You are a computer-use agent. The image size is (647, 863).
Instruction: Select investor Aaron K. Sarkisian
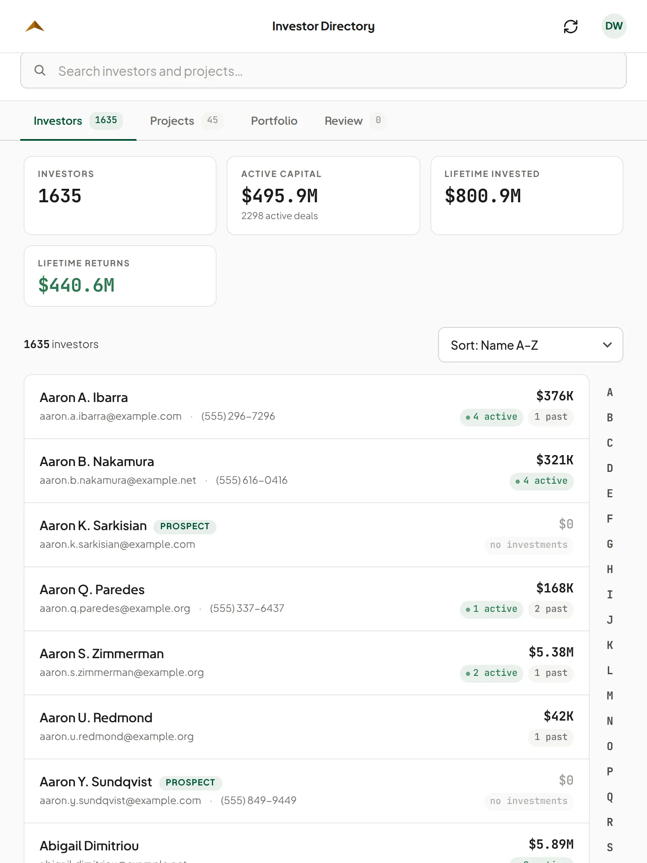pos(306,535)
